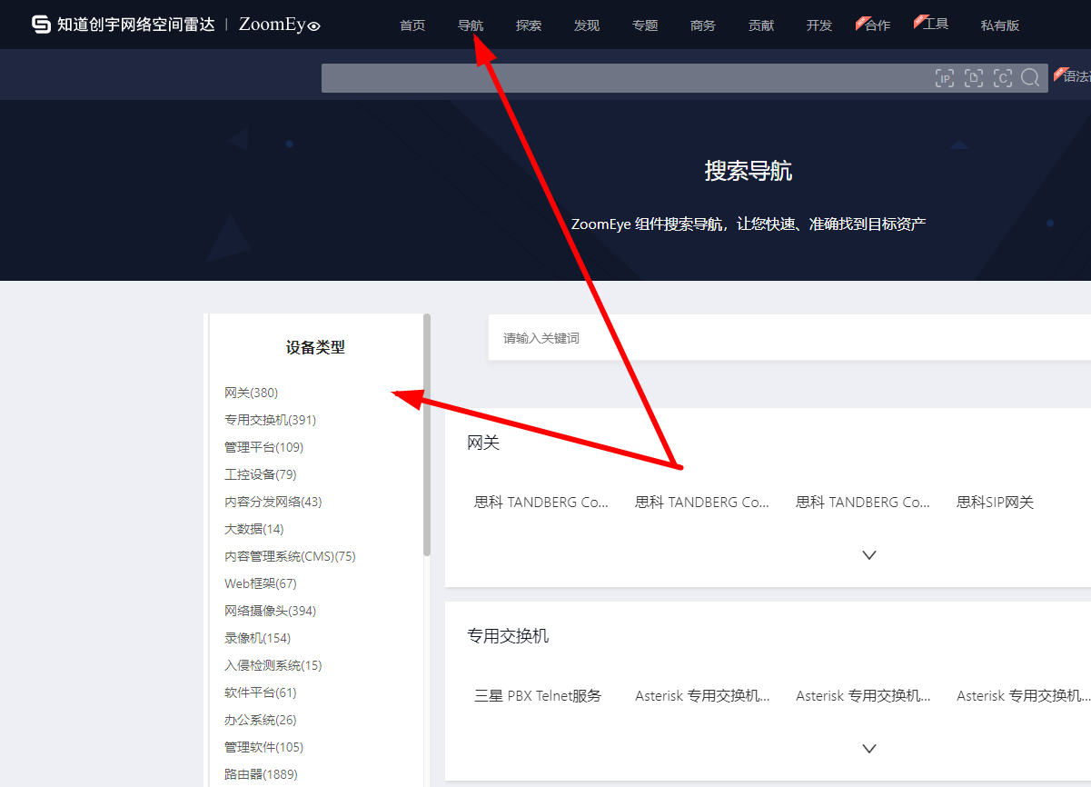The image size is (1091, 787).
Task: Open the 工控设备(79) category
Action: (x=258, y=473)
